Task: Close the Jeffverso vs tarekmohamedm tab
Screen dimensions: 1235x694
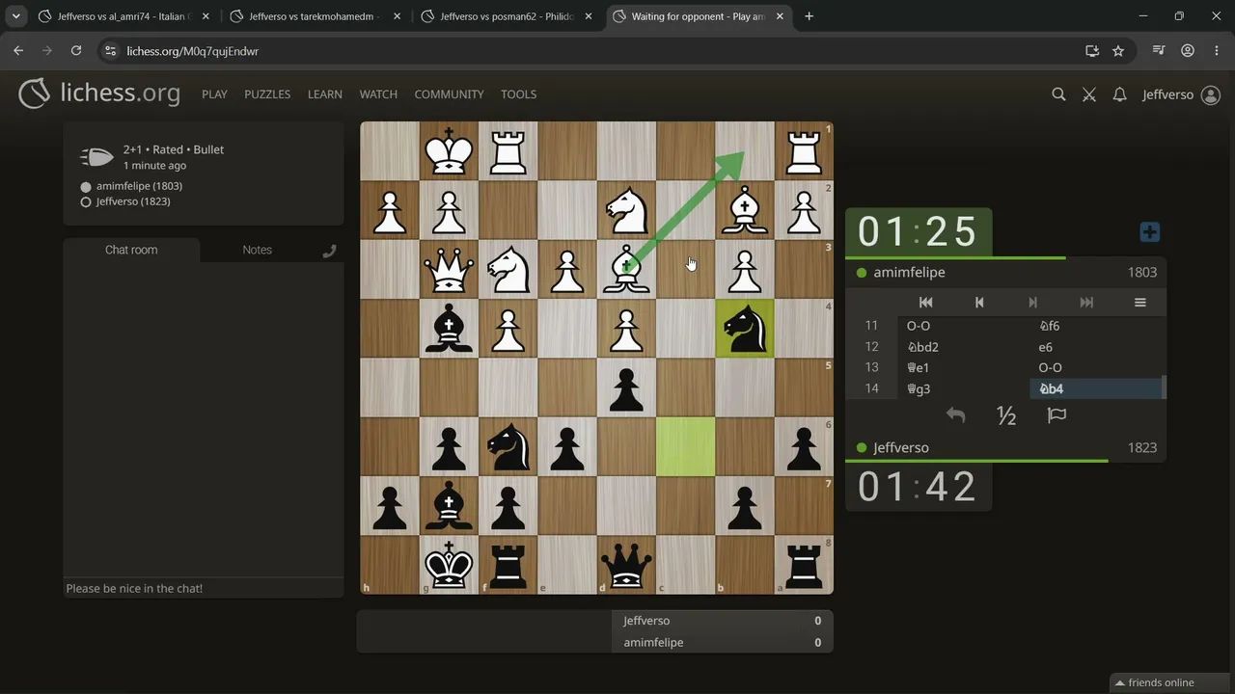Action: 397,16
